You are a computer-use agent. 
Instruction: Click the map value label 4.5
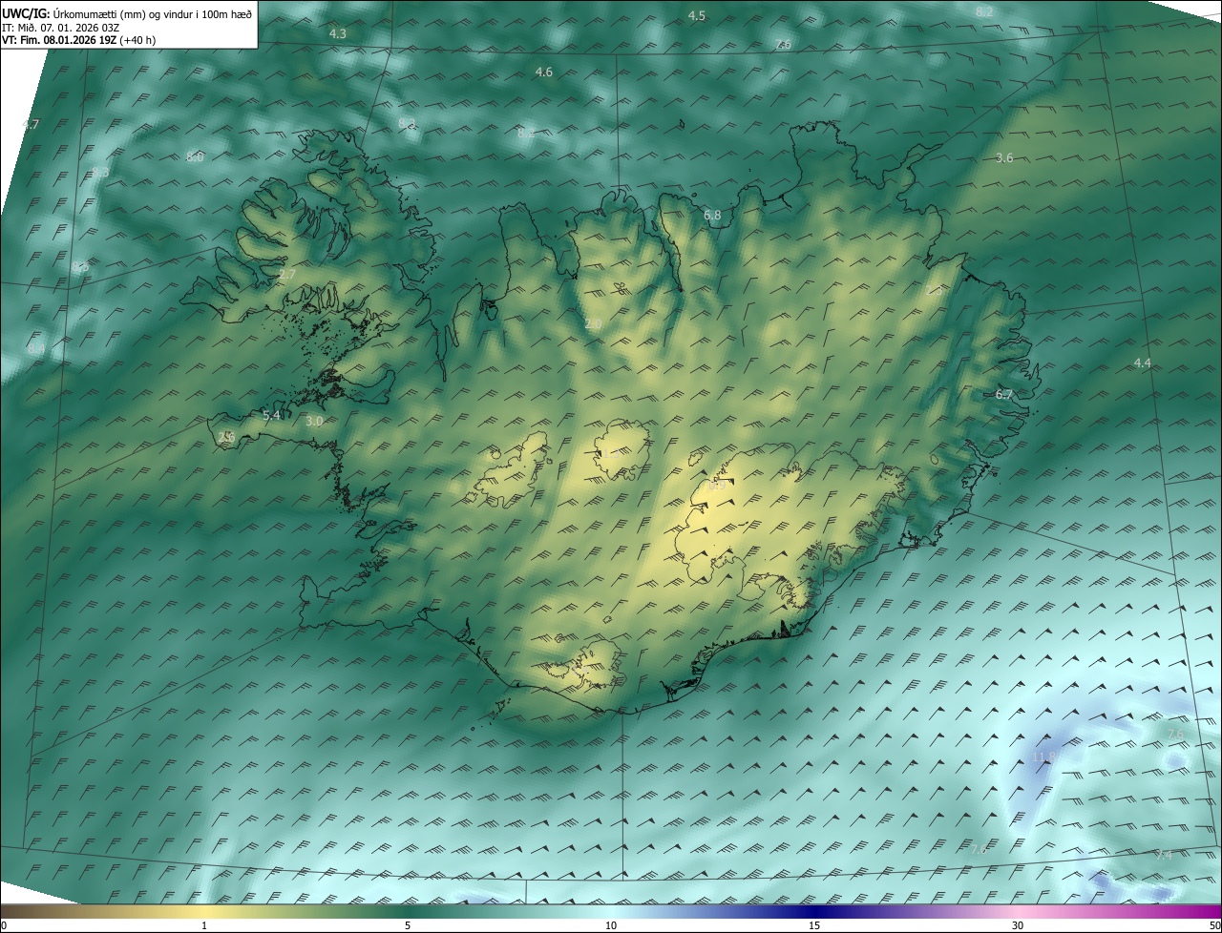click(697, 16)
